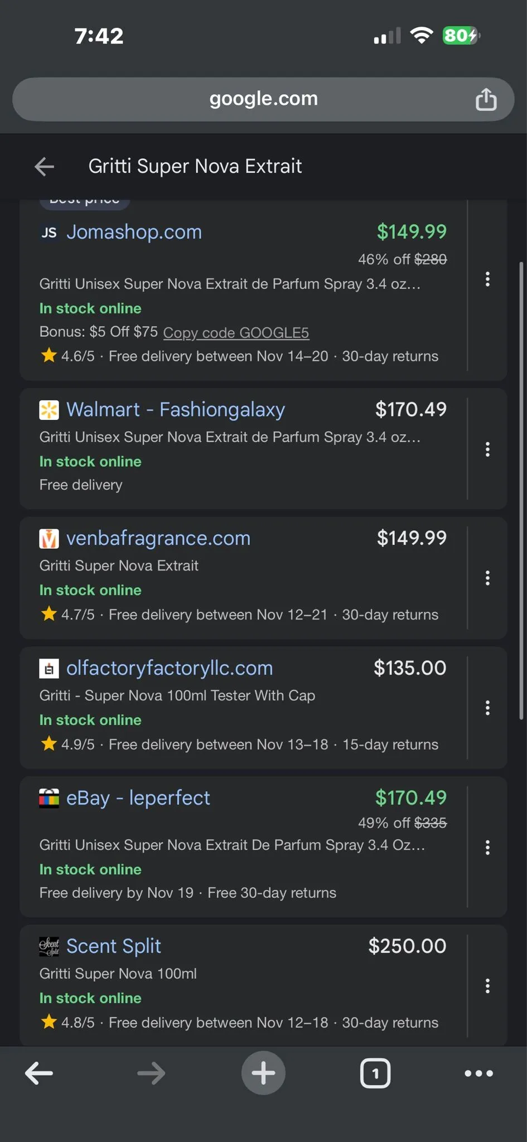Screen dimensions: 527x1142
Task: Open the Jomashop.com store link
Action: [134, 231]
